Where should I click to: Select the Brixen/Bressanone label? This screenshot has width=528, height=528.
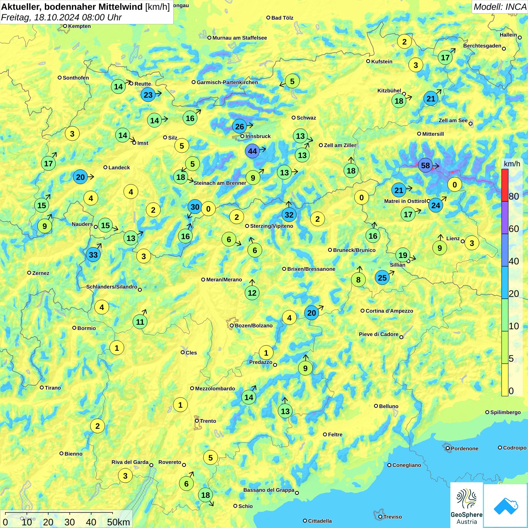pos(311,269)
